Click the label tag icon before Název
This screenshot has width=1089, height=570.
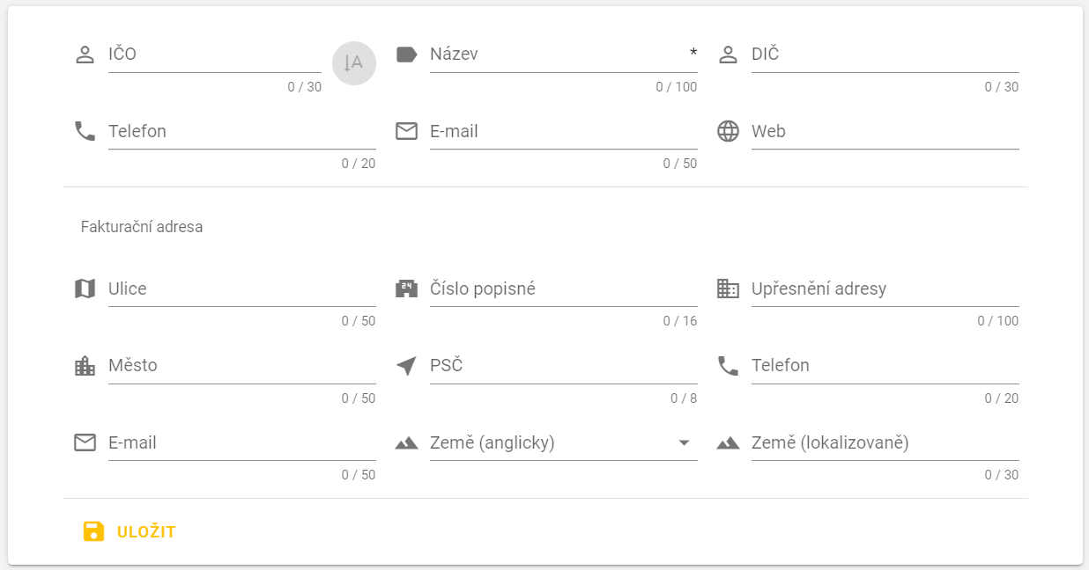(x=406, y=55)
